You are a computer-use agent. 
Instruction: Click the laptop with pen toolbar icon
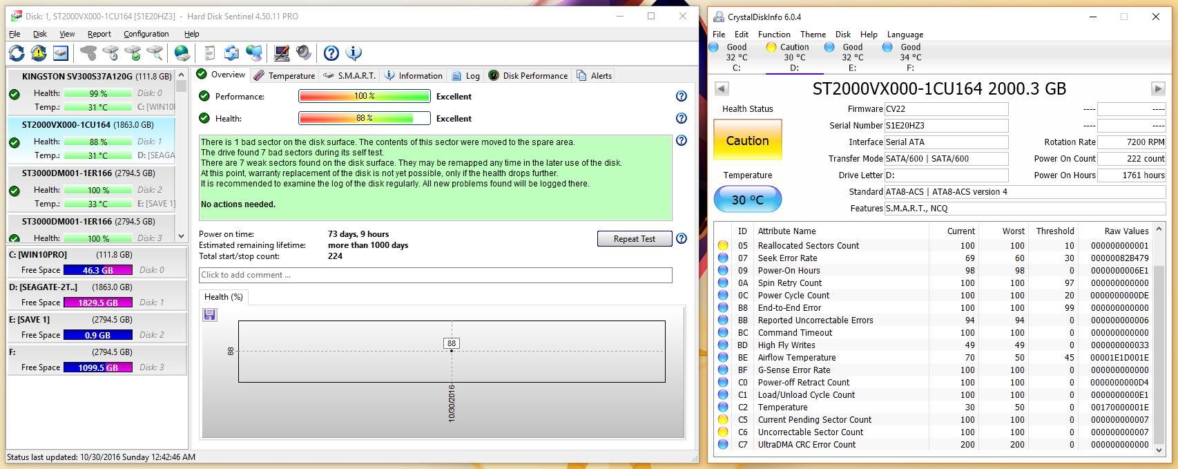[x=281, y=52]
